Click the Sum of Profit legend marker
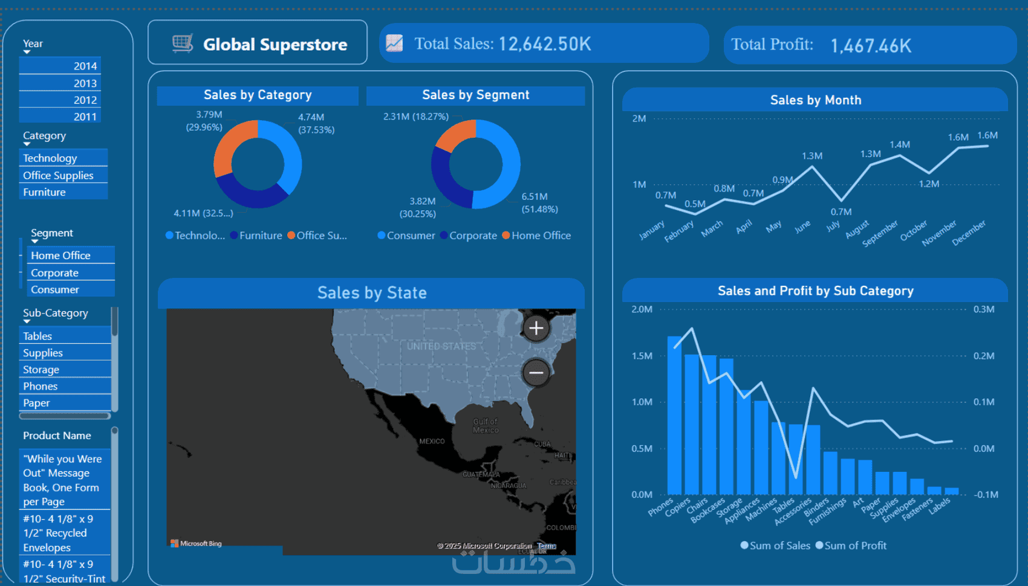Viewport: 1028px width, 586px height. (819, 545)
